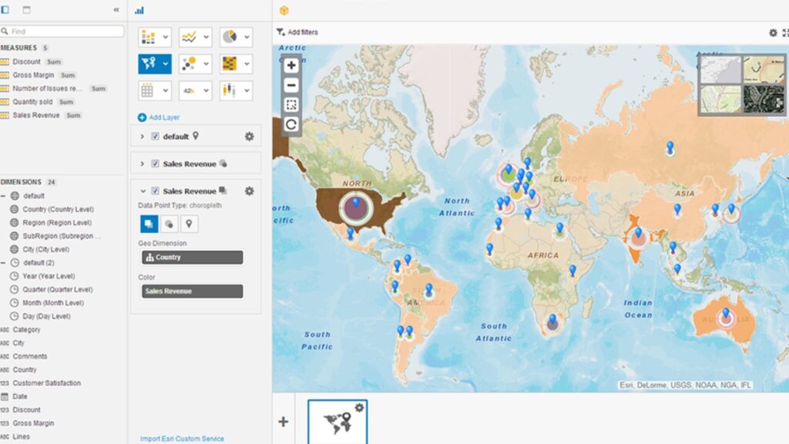Uncheck the default layer checkbox
The width and height of the screenshot is (789, 444).
(156, 136)
